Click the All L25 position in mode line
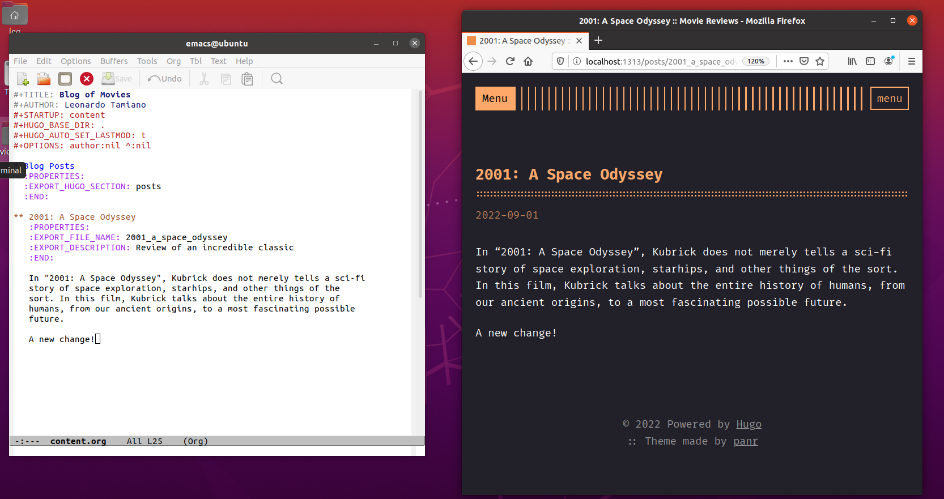The height and width of the screenshot is (499, 944). click(144, 441)
